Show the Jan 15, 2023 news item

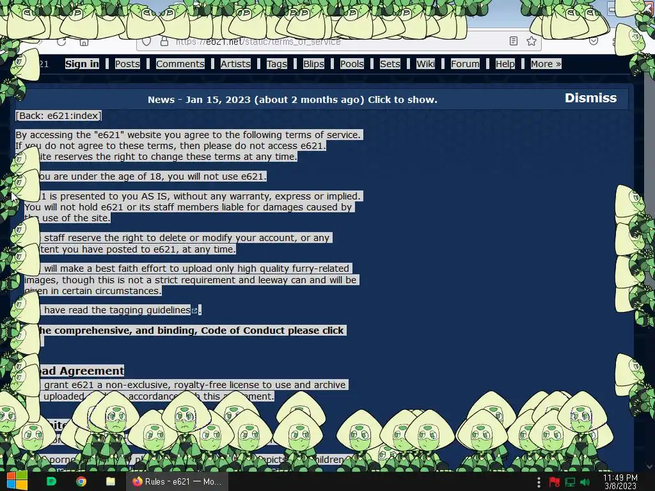[x=292, y=100]
